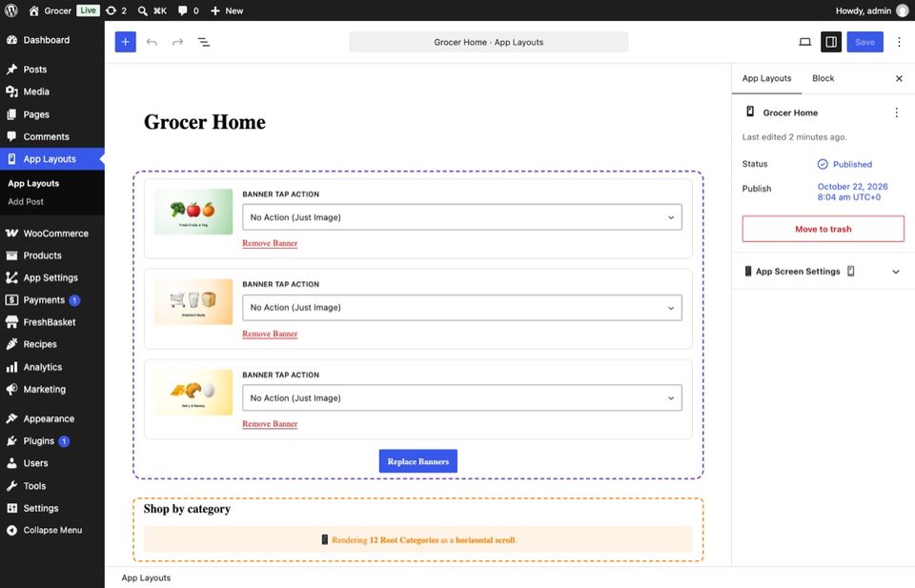This screenshot has width=915, height=588.
Task: Remove the shopping cart banner
Action: 270,334
